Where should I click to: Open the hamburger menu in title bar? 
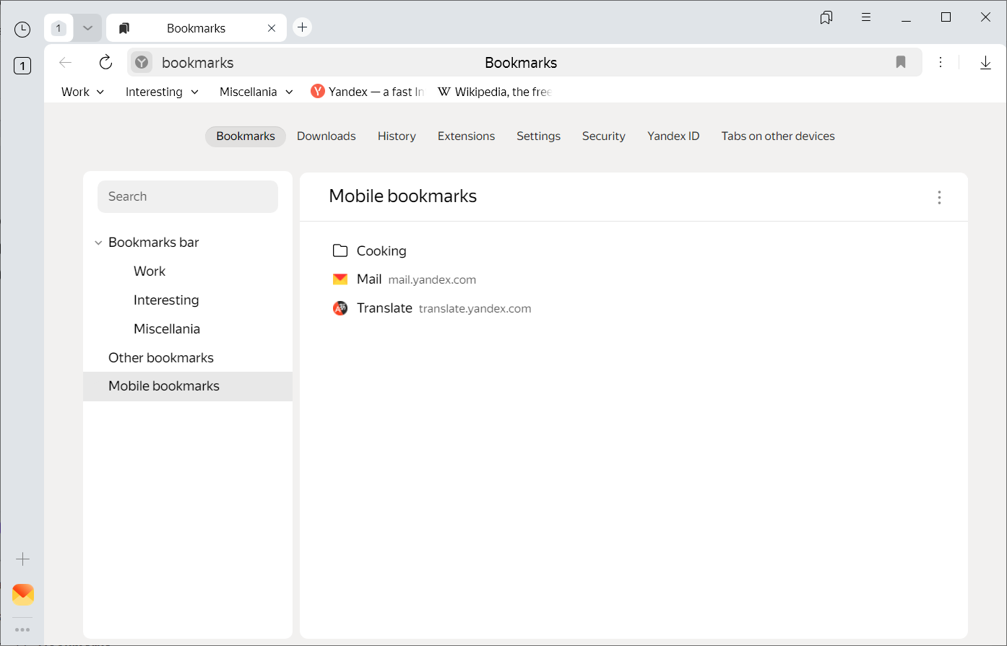pyautogui.click(x=866, y=17)
